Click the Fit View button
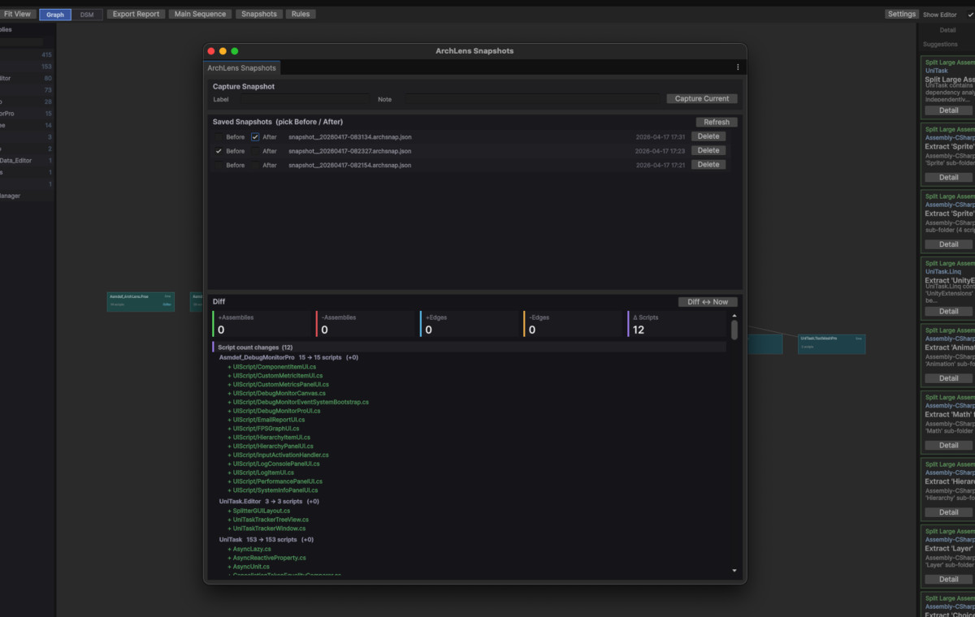Viewport: 975px width, 617px height. [17, 14]
